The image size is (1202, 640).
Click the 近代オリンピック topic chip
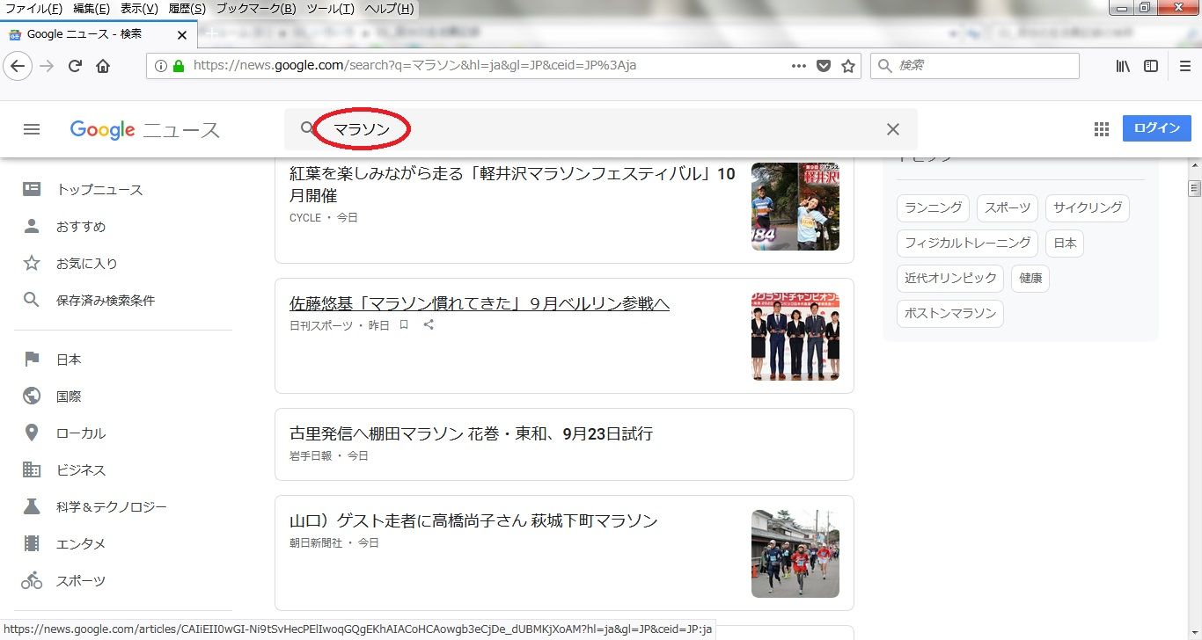click(x=950, y=278)
